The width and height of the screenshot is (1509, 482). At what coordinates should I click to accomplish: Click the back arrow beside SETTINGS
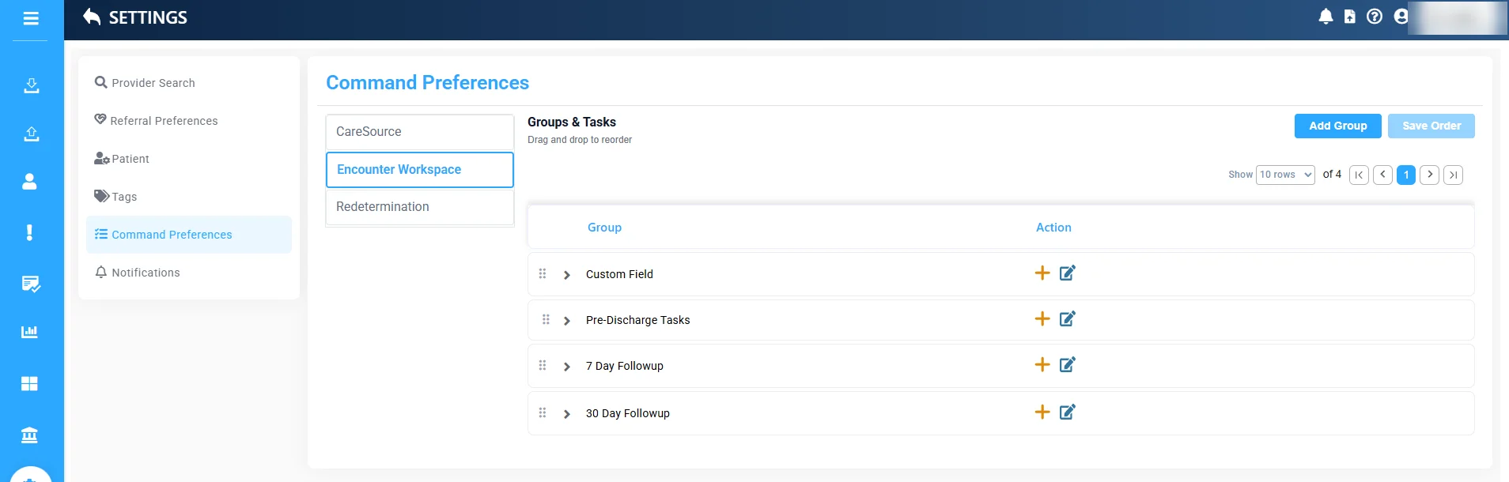coord(92,17)
